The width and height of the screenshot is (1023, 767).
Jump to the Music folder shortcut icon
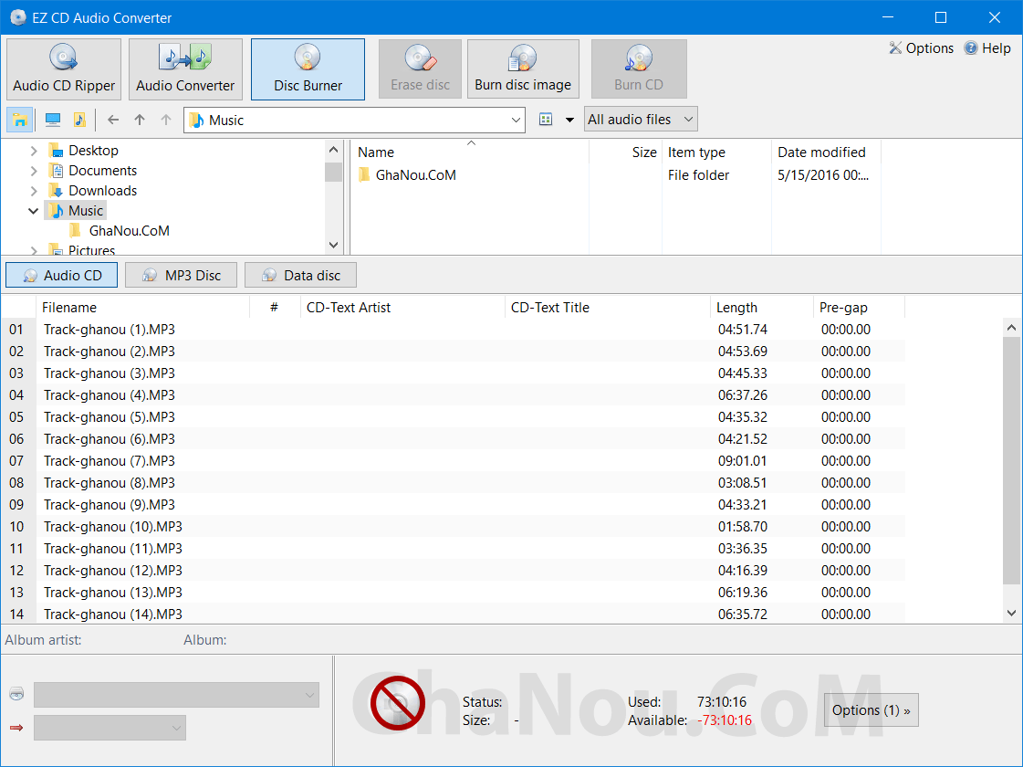(79, 121)
